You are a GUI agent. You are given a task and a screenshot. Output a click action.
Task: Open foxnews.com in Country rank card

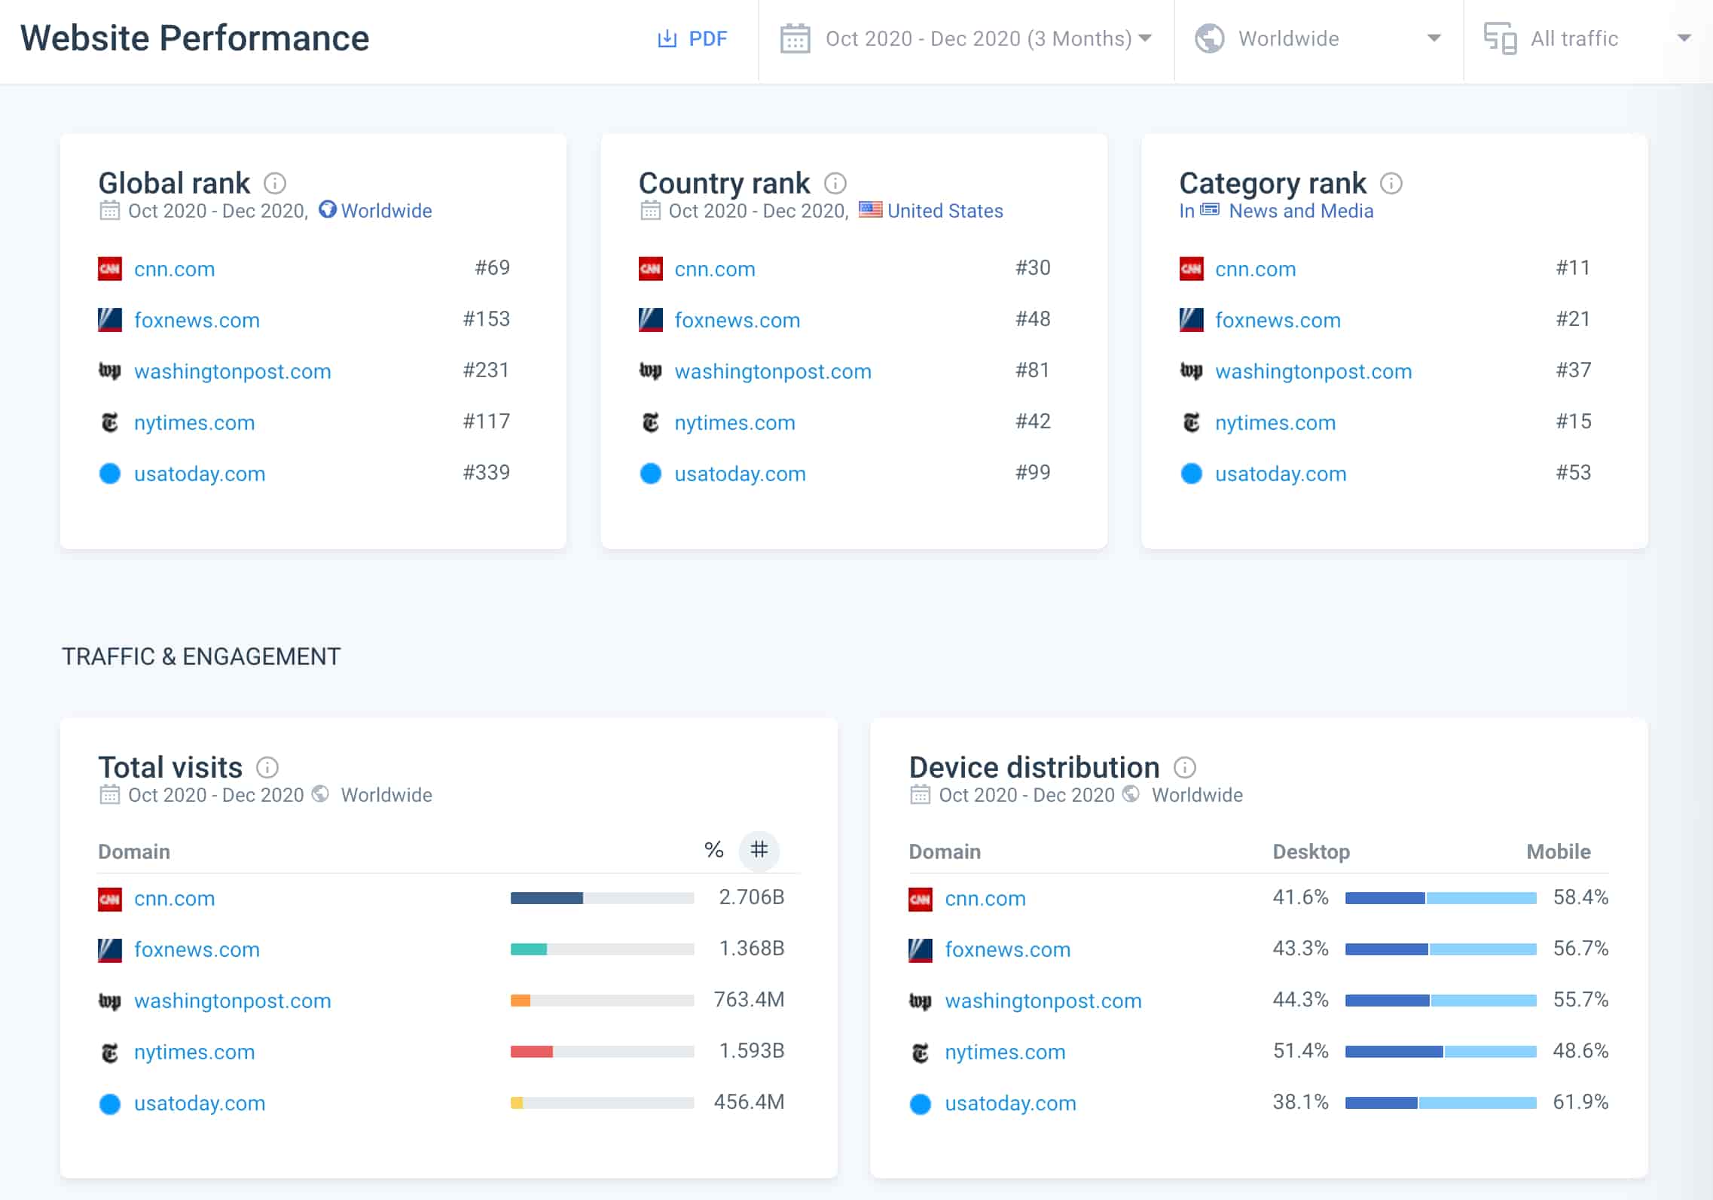(x=737, y=320)
